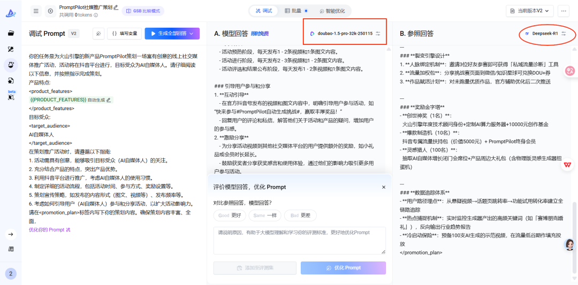Click the B. 参照回答 heading

(x=416, y=34)
